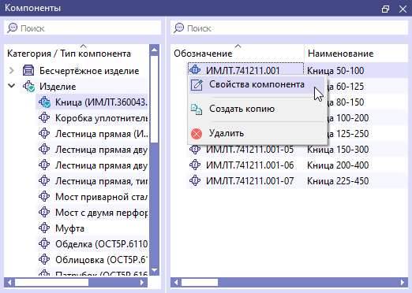Click the tree vertical scrollbar thumb
This screenshot has width=412, height=293.
click(x=155, y=99)
